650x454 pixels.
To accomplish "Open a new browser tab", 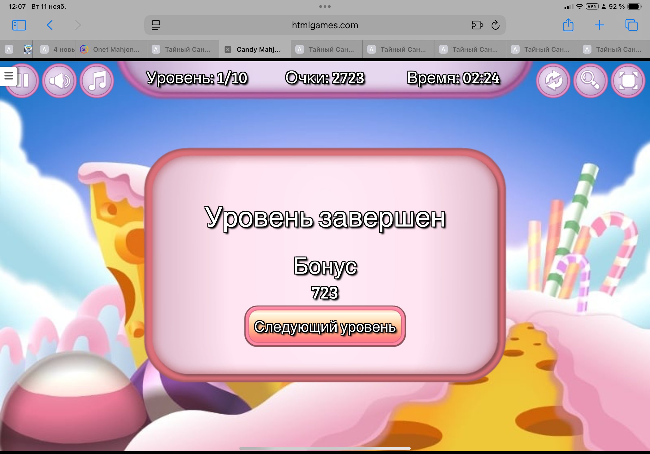I will (599, 25).
